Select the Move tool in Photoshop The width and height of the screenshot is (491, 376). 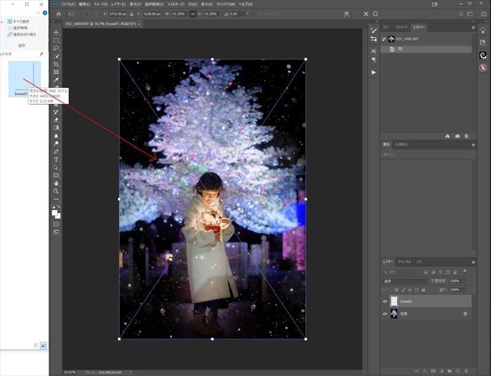[x=56, y=33]
